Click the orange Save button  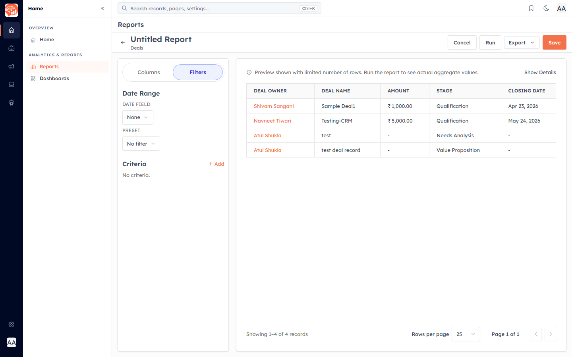[x=555, y=42]
